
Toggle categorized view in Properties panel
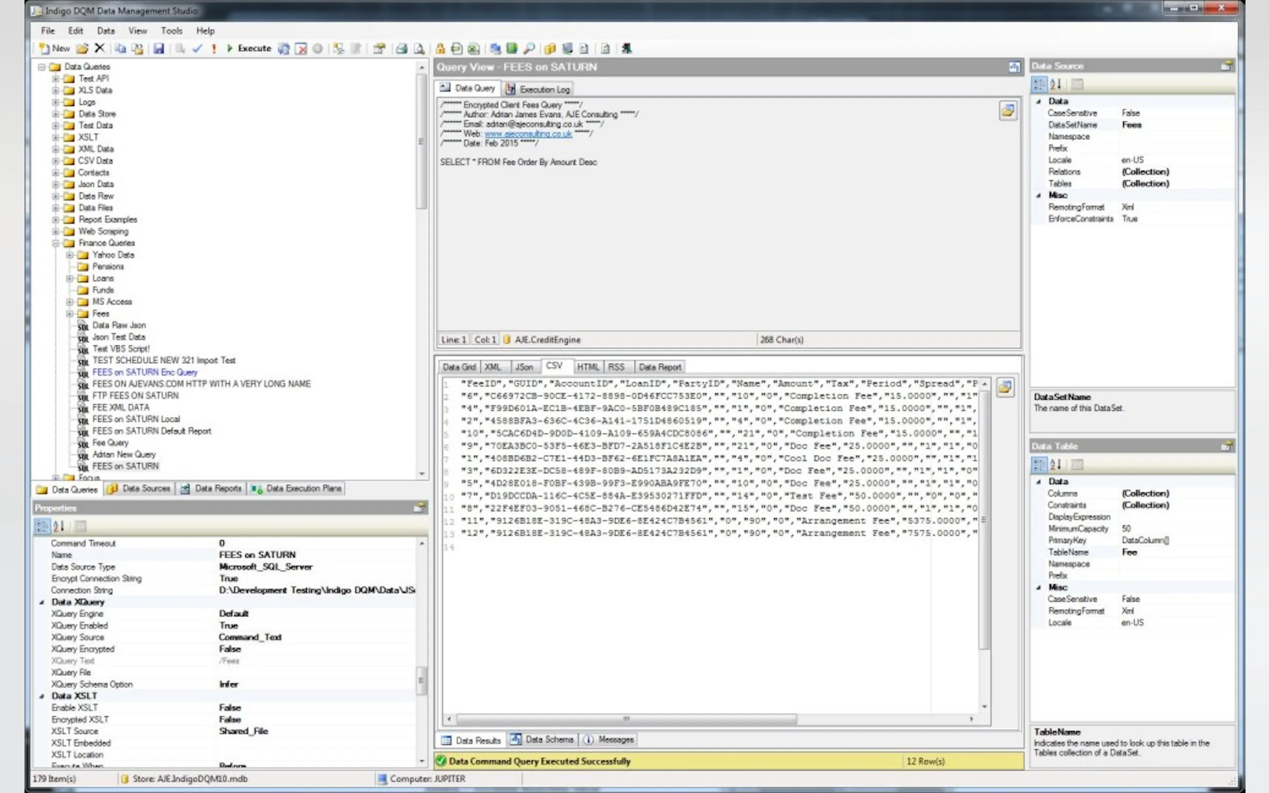pyautogui.click(x=42, y=525)
